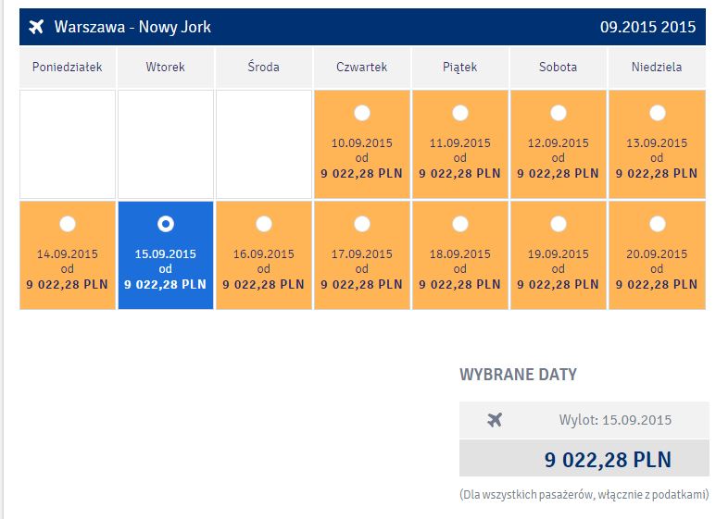Select the 19.09.2015 radio button
716x519 pixels.
click(559, 224)
